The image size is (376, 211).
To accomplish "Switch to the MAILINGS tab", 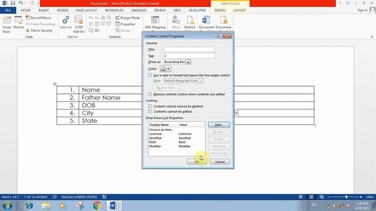I will click(139, 11).
